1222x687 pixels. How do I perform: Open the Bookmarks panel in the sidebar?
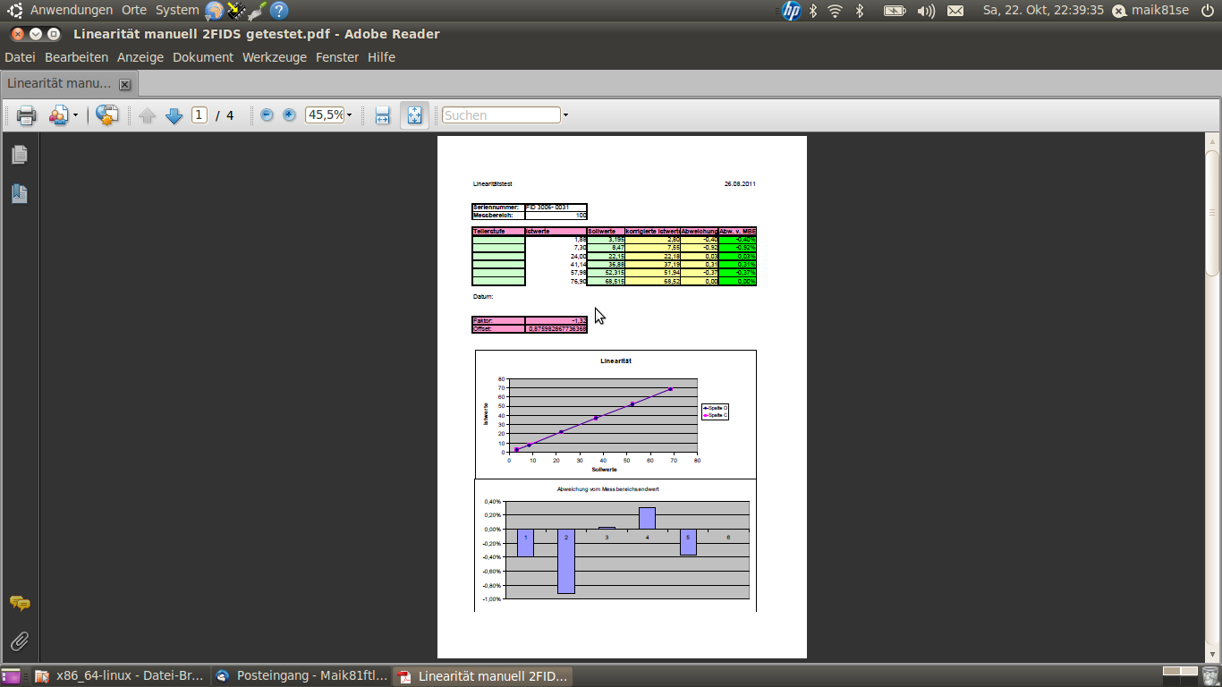point(20,193)
